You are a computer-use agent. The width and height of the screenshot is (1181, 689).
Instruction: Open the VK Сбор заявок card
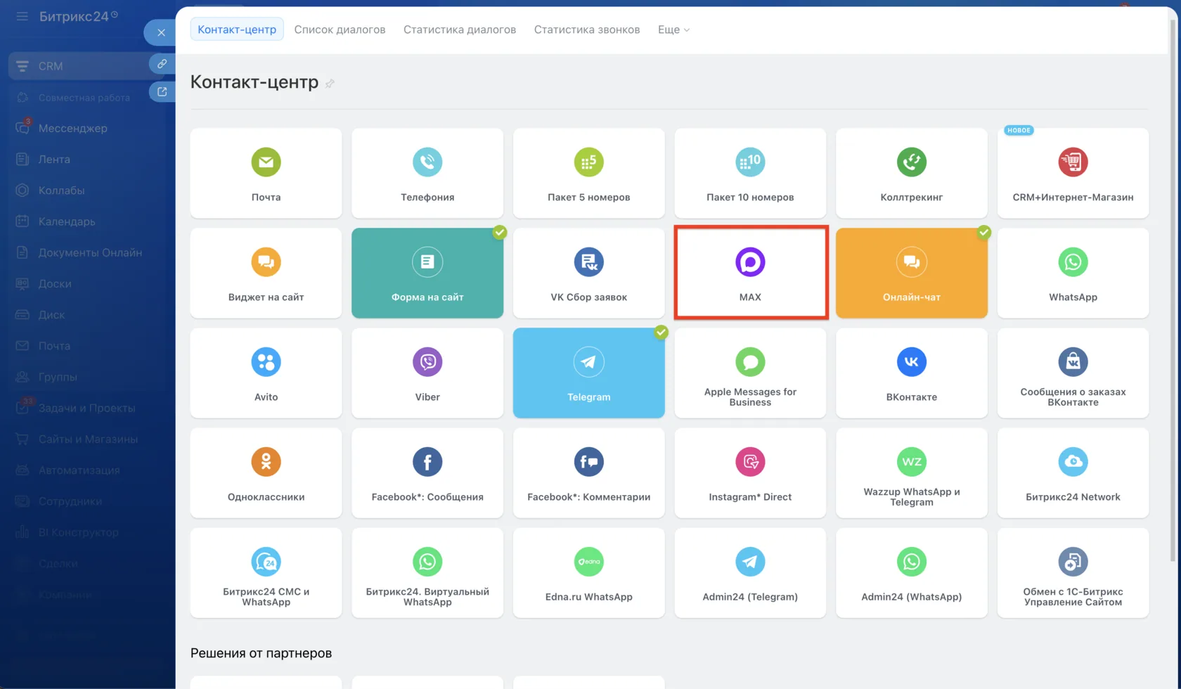[588, 273]
